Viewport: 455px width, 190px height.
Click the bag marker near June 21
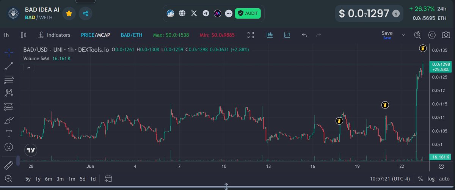pyautogui.click(x=385, y=105)
